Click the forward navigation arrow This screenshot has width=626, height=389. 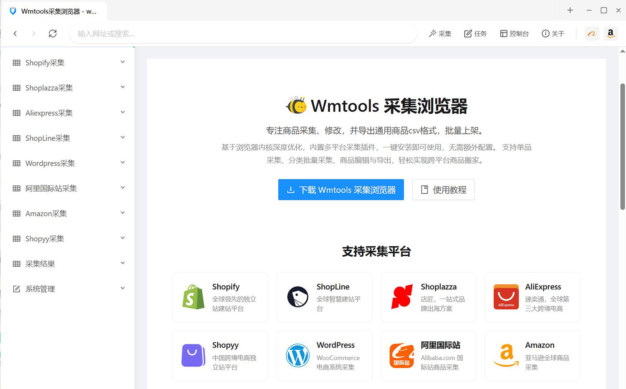point(34,33)
